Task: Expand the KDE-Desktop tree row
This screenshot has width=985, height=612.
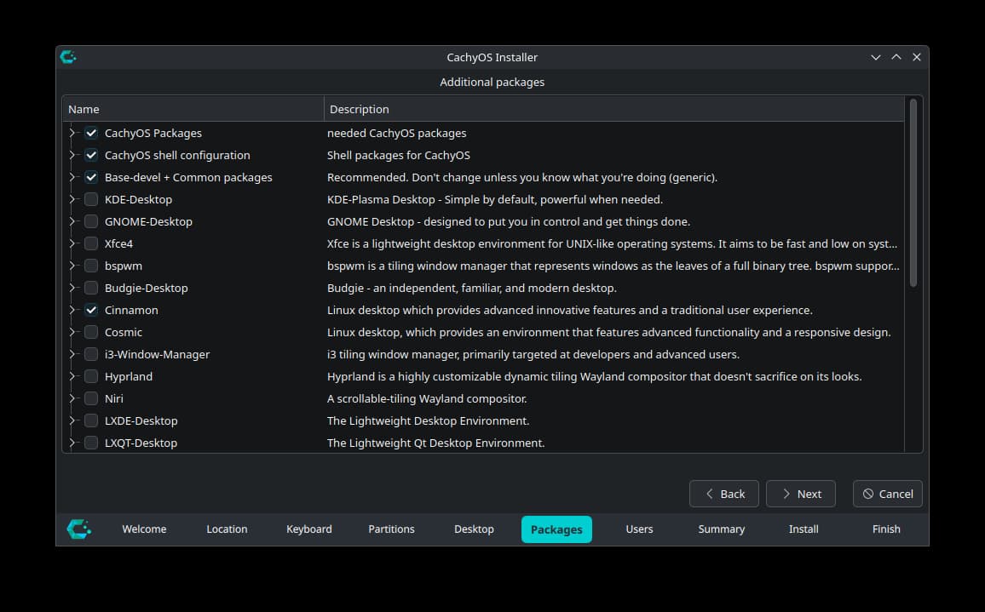Action: point(72,200)
